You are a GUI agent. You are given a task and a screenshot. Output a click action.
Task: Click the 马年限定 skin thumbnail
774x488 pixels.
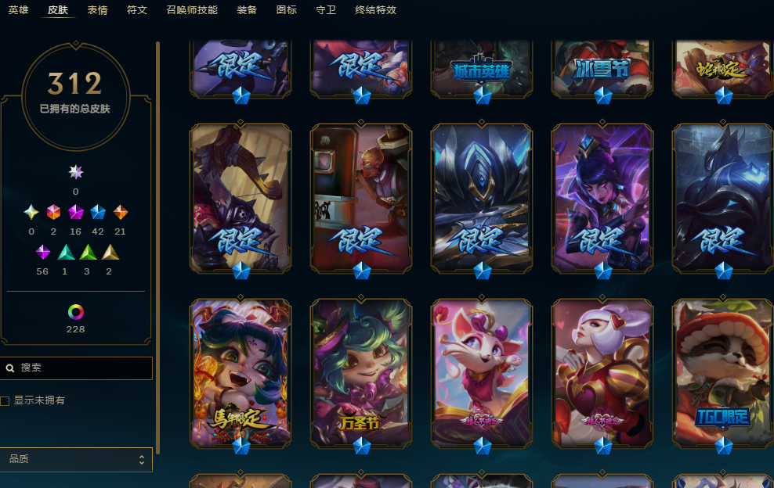[241, 373]
